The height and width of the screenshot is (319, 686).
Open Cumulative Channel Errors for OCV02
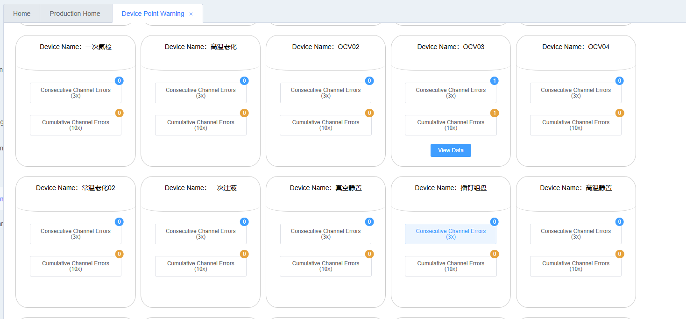coord(326,125)
